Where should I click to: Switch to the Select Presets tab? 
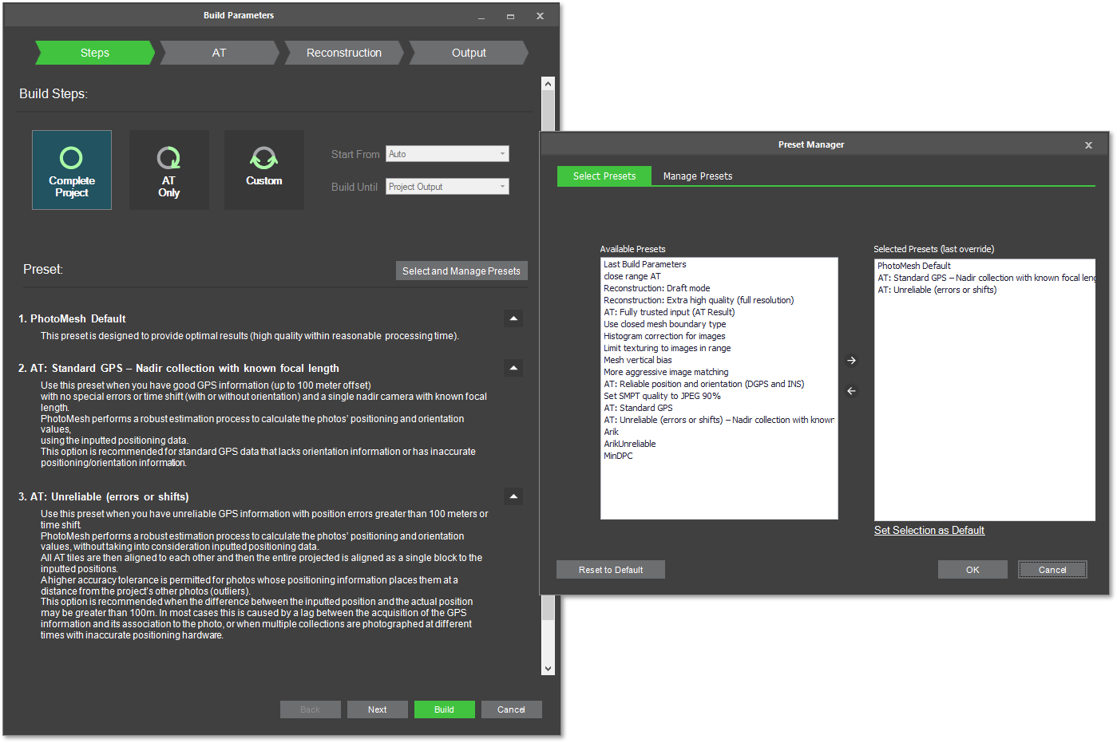click(604, 176)
